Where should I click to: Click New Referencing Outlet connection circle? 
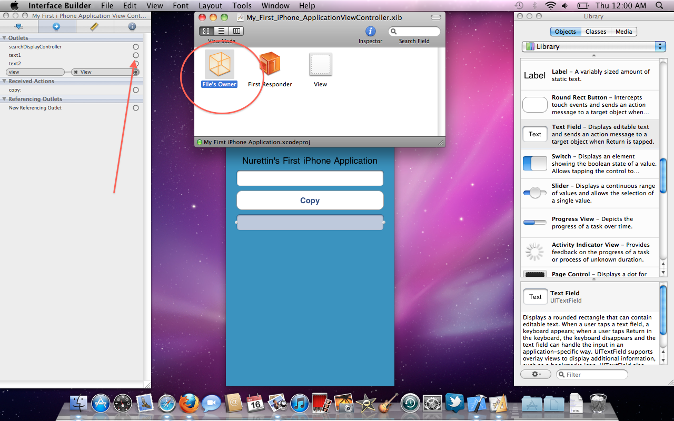click(136, 108)
